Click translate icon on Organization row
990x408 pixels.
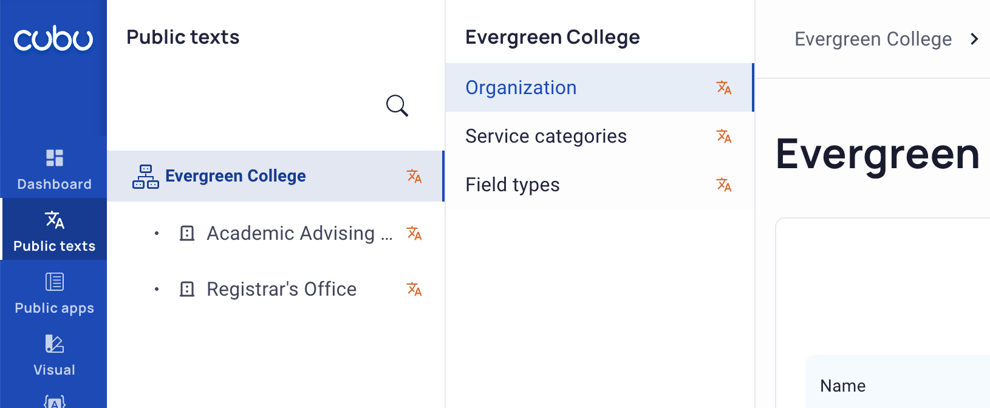pos(724,87)
